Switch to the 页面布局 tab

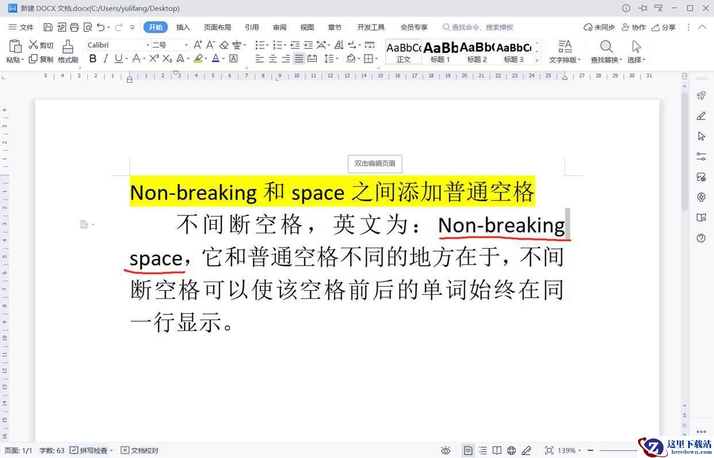coord(217,27)
